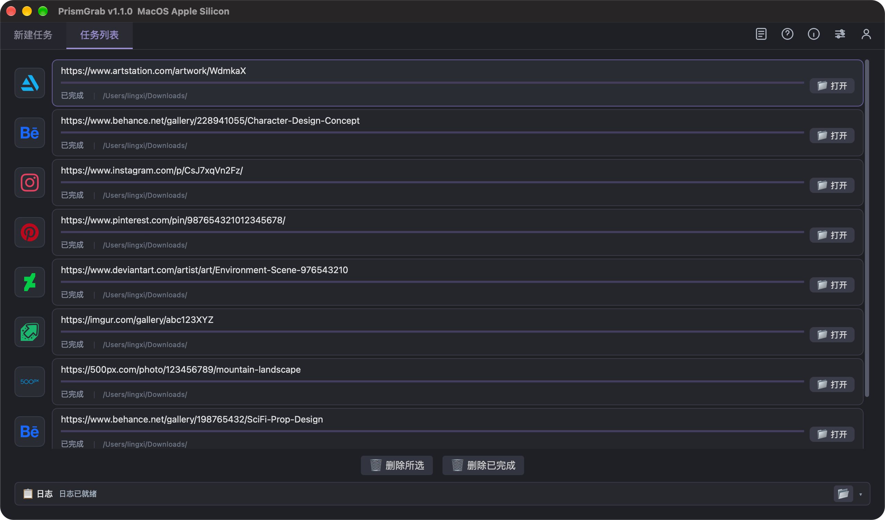This screenshot has width=885, height=520.
Task: Click the 删除所选 button
Action: pyautogui.click(x=397, y=465)
